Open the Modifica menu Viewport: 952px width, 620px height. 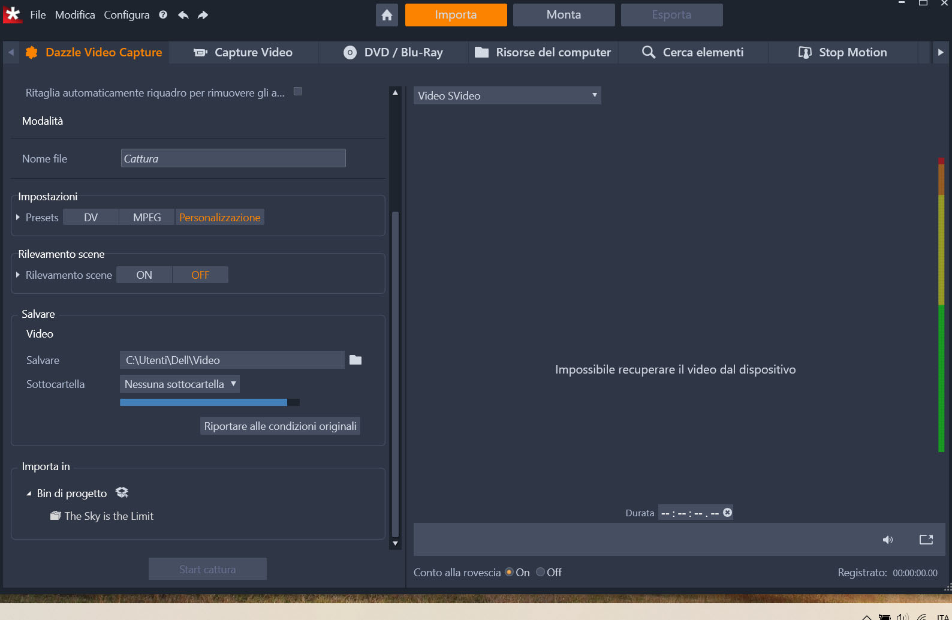point(75,14)
